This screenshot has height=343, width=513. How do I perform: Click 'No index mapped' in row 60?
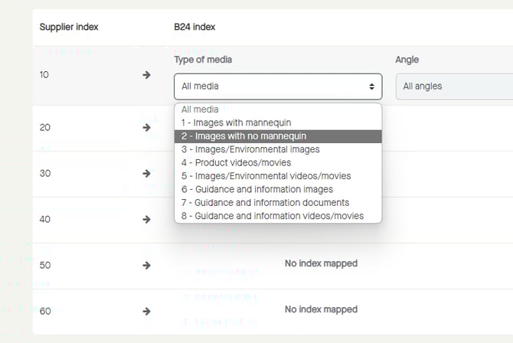(x=321, y=310)
